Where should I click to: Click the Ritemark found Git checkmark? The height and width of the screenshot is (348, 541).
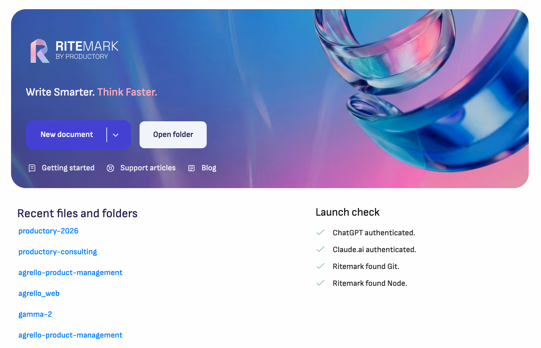coord(320,266)
